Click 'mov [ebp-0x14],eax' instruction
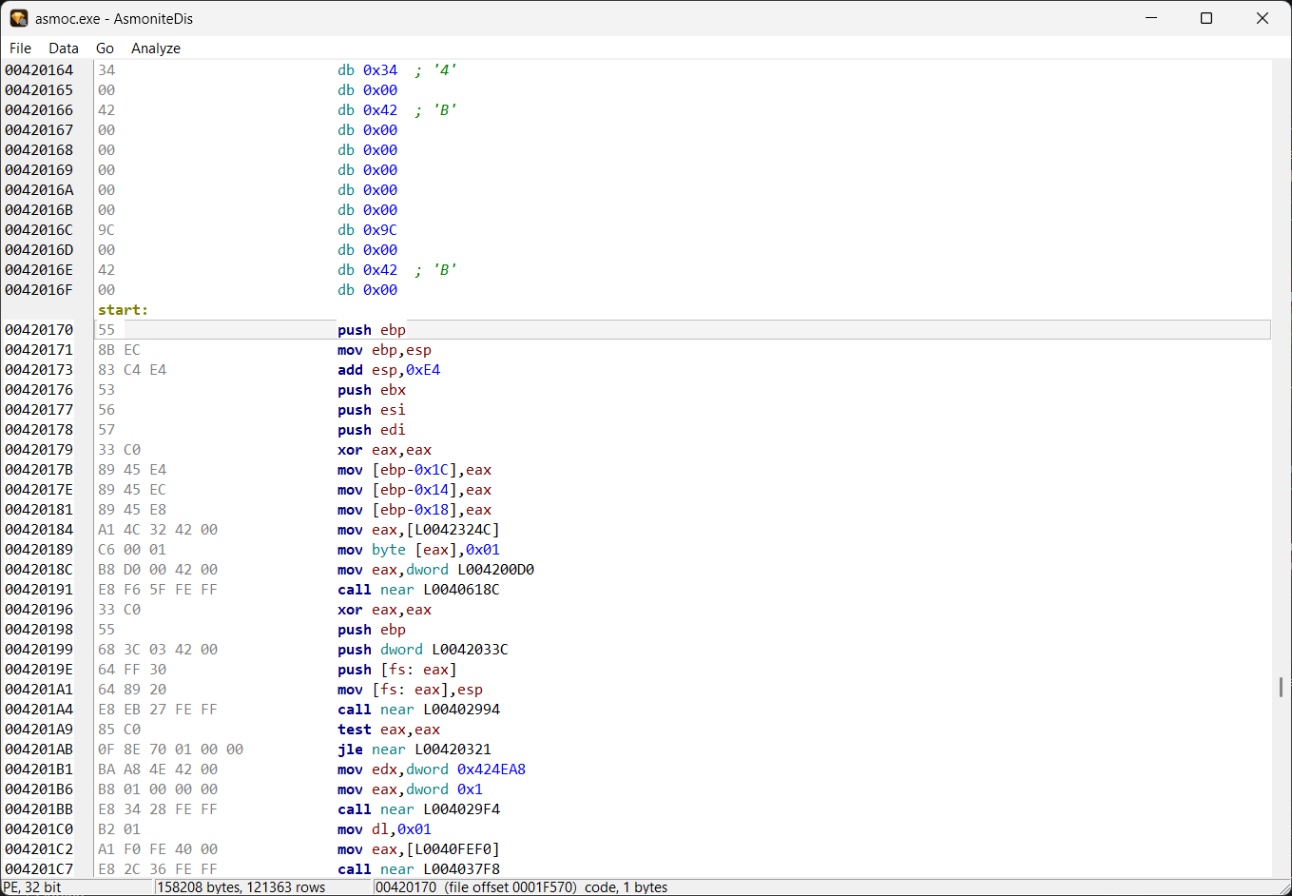The height and width of the screenshot is (896, 1292). [415, 490]
